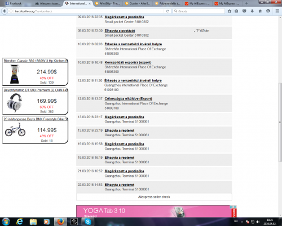Open the Pocket icon in toolbar

pos(244,11)
